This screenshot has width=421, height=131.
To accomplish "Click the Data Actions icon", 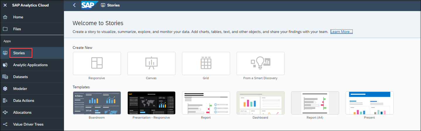I will pos(5,101).
